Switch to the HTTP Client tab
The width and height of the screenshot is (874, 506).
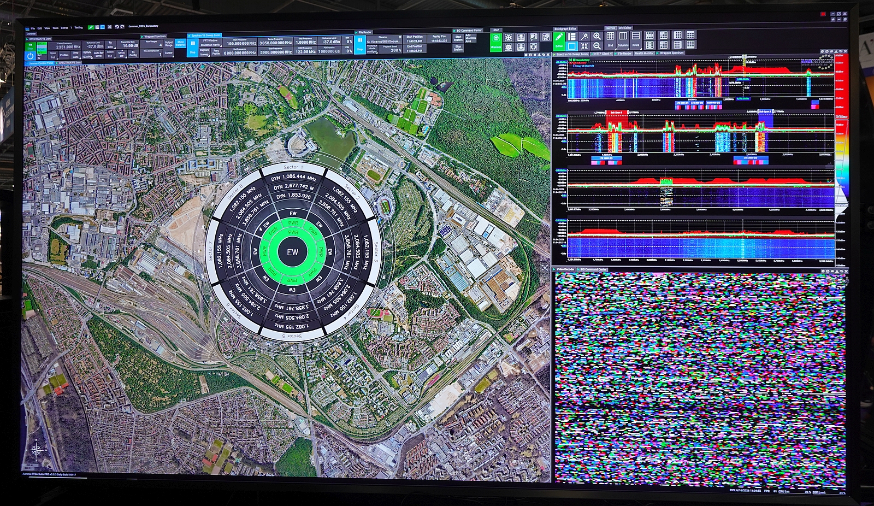603,54
